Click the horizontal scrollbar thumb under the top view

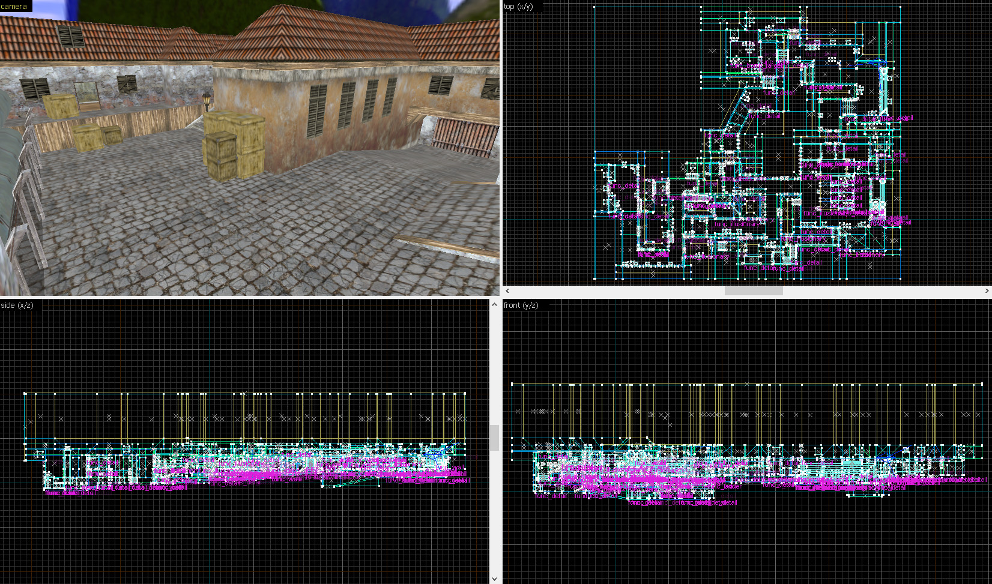[x=754, y=290]
